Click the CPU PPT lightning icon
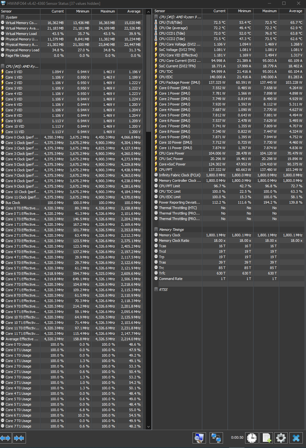The height and width of the screenshot is (448, 306). [x=156, y=170]
